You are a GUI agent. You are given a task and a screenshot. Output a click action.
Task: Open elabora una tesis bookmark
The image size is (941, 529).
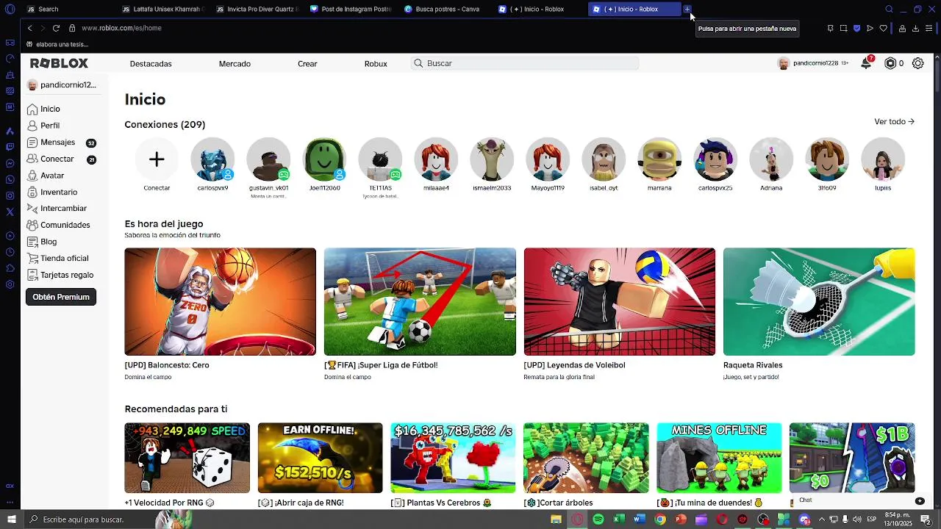click(57, 44)
